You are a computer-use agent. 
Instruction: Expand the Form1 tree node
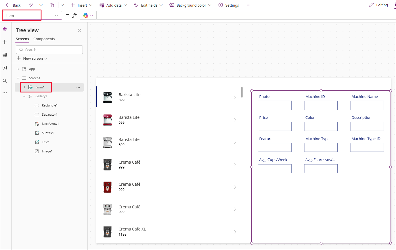point(24,87)
